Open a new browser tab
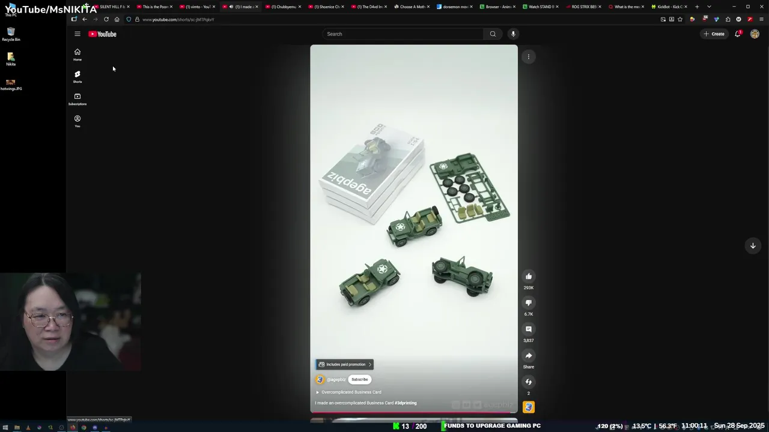This screenshot has width=769, height=432. [697, 7]
